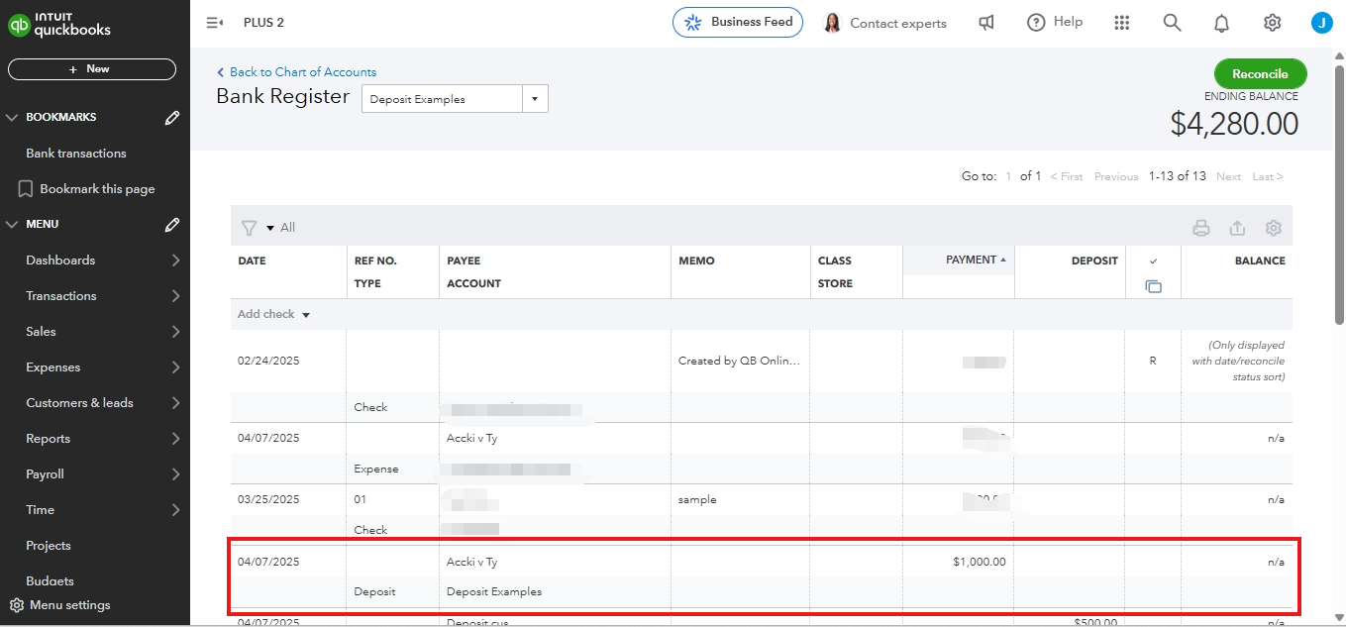Open the Business Feed
1346x627 pixels.
pos(738,23)
